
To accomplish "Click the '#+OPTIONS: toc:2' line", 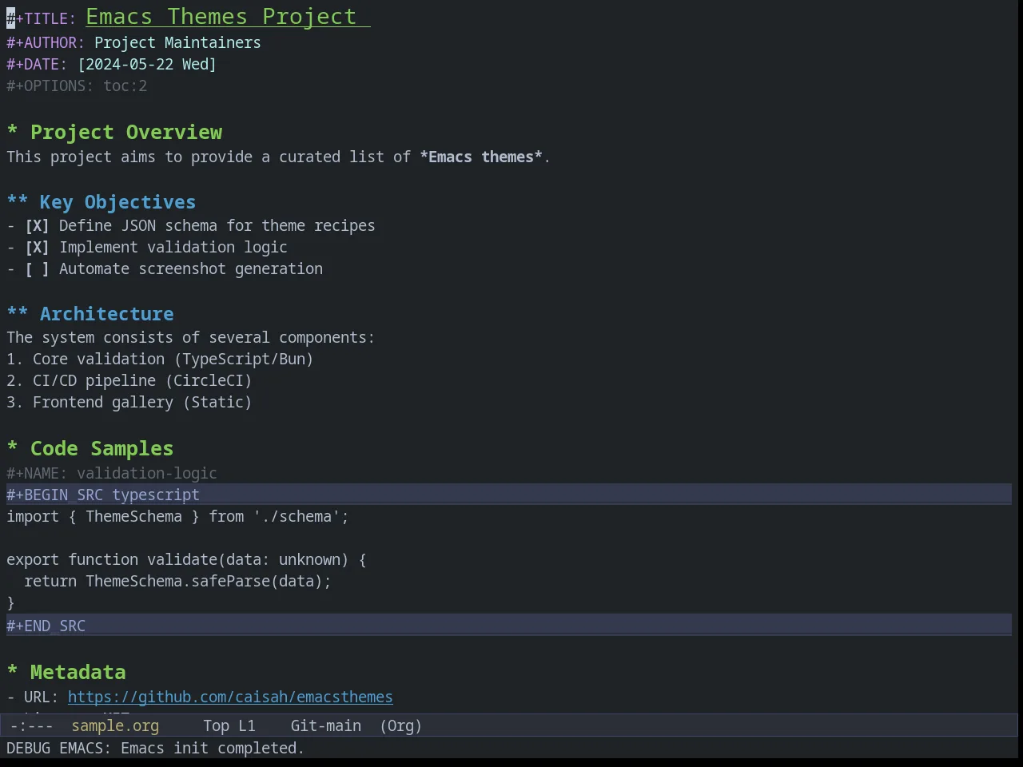I will click(77, 85).
